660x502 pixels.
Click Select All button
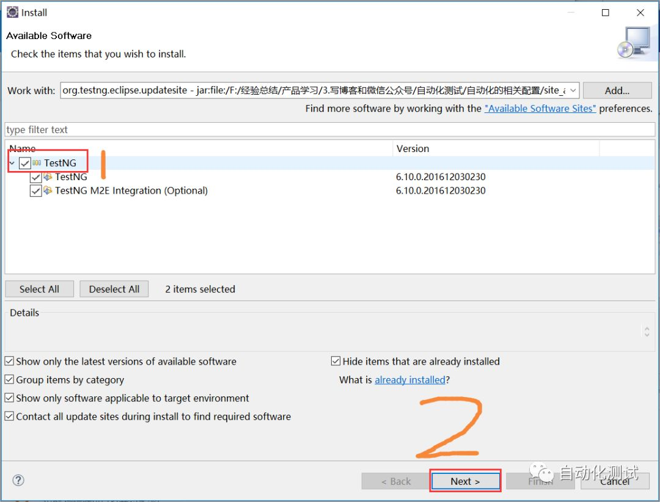39,289
